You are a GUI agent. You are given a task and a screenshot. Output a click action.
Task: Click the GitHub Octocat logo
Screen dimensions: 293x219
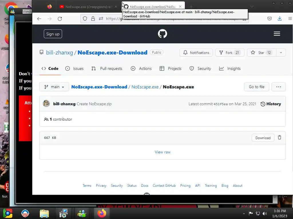[163, 34]
